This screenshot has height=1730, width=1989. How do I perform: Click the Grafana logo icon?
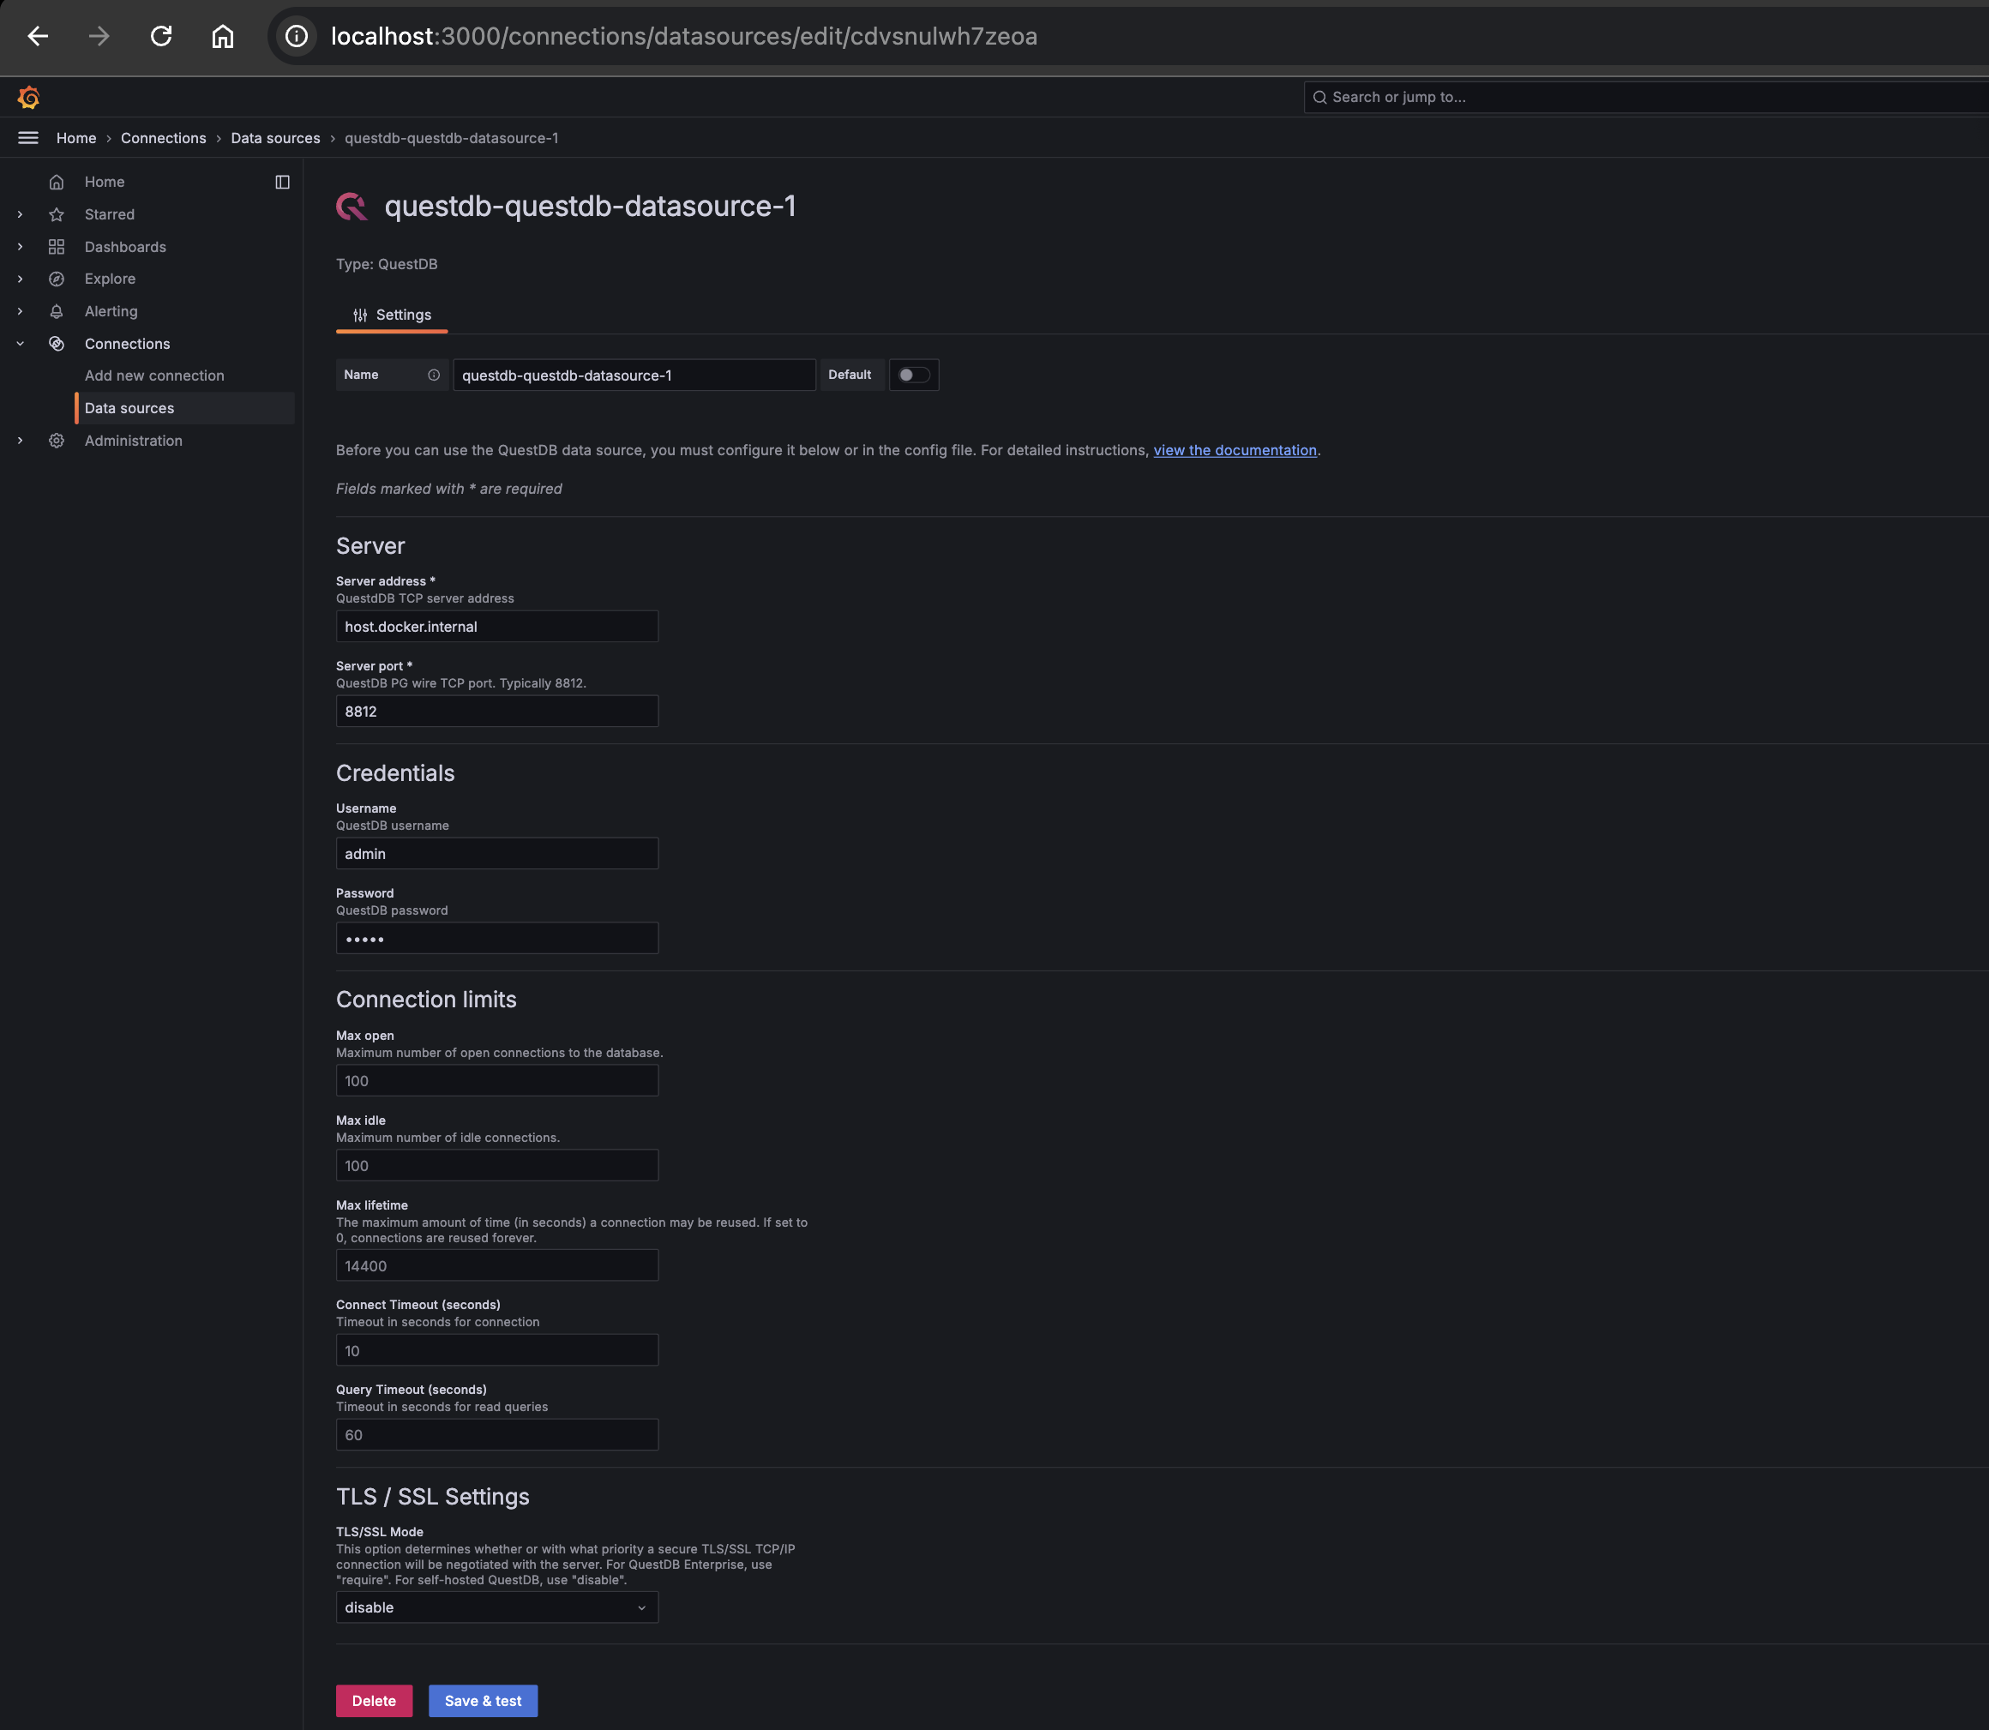click(x=29, y=98)
